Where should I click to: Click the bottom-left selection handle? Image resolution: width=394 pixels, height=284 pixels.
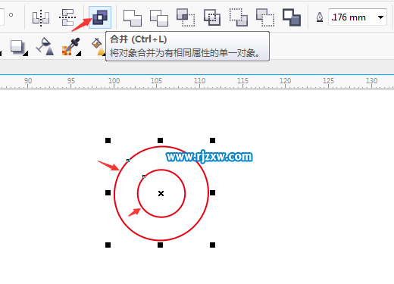click(x=108, y=245)
